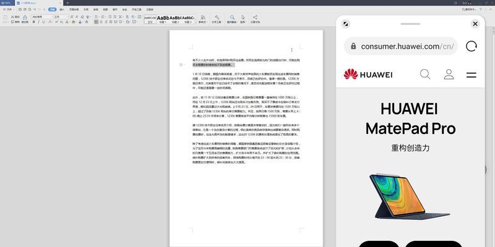Click the consumer.huawei.com address field
Image resolution: width=495 pixels, height=247 pixels.
(400, 46)
